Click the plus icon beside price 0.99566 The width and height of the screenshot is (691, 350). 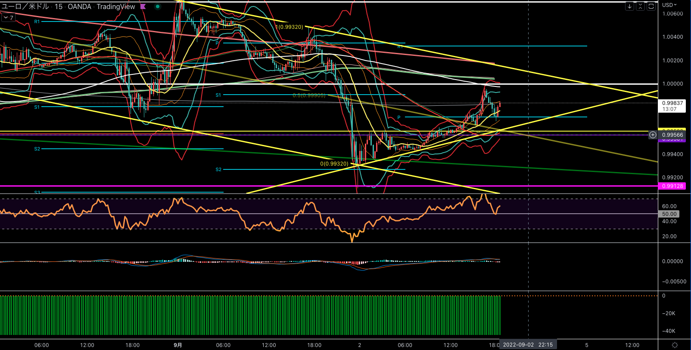coord(653,135)
